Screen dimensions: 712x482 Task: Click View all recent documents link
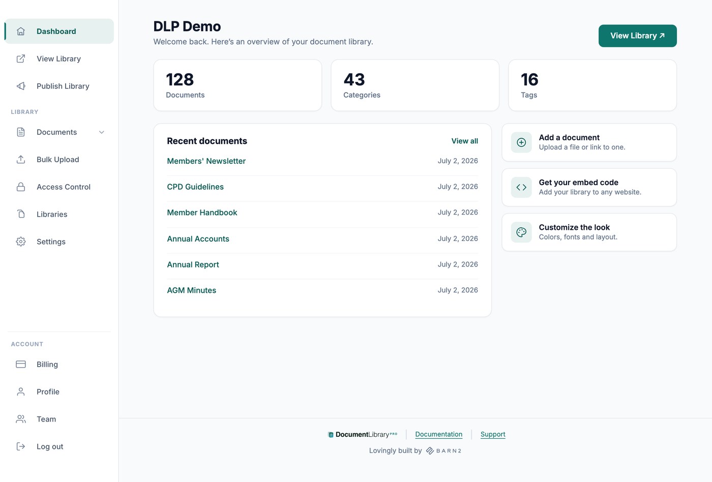[464, 141]
